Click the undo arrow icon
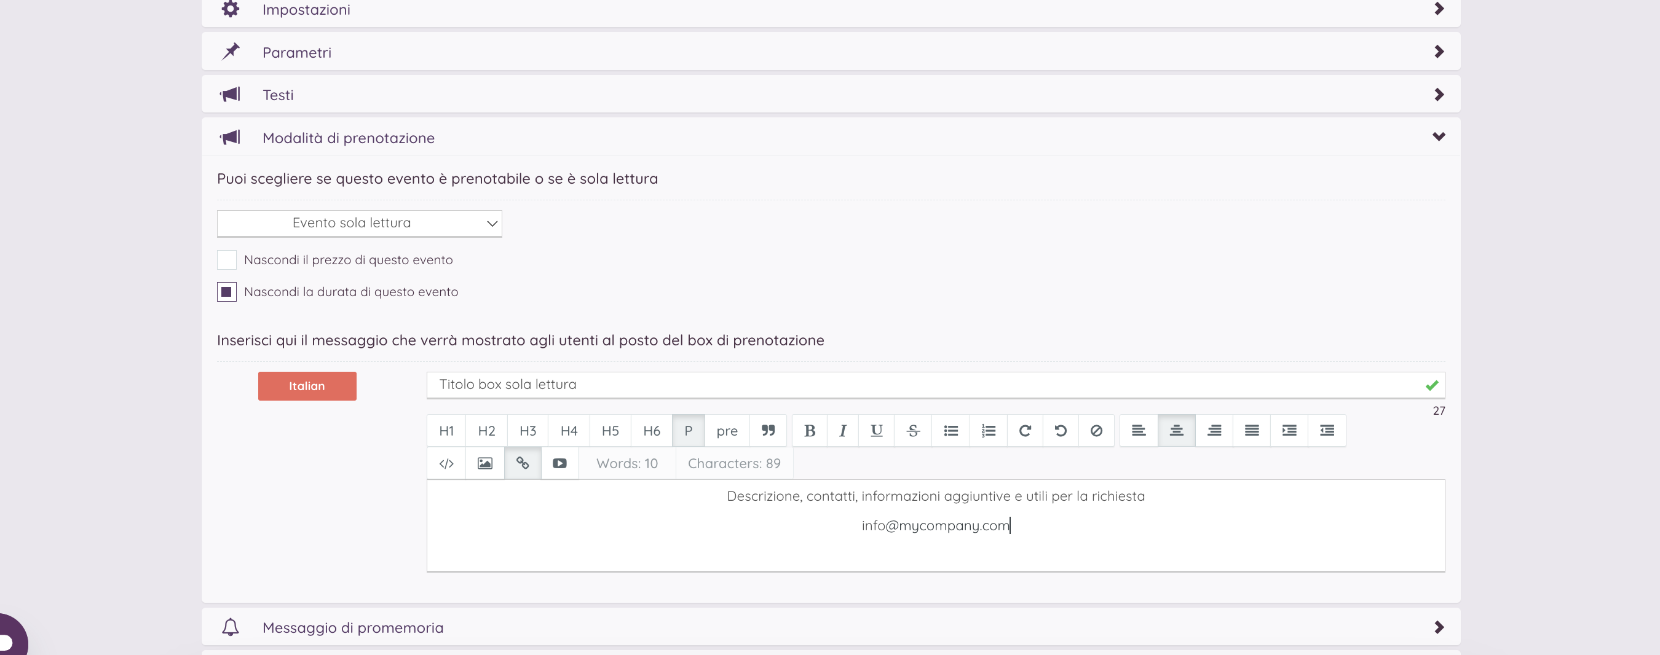The height and width of the screenshot is (655, 1660). (x=1060, y=430)
